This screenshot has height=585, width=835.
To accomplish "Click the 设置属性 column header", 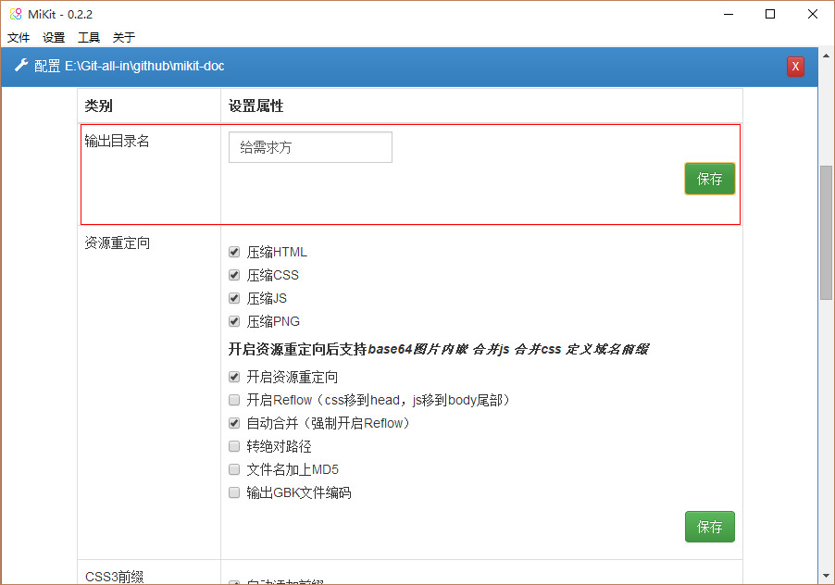I will click(256, 106).
